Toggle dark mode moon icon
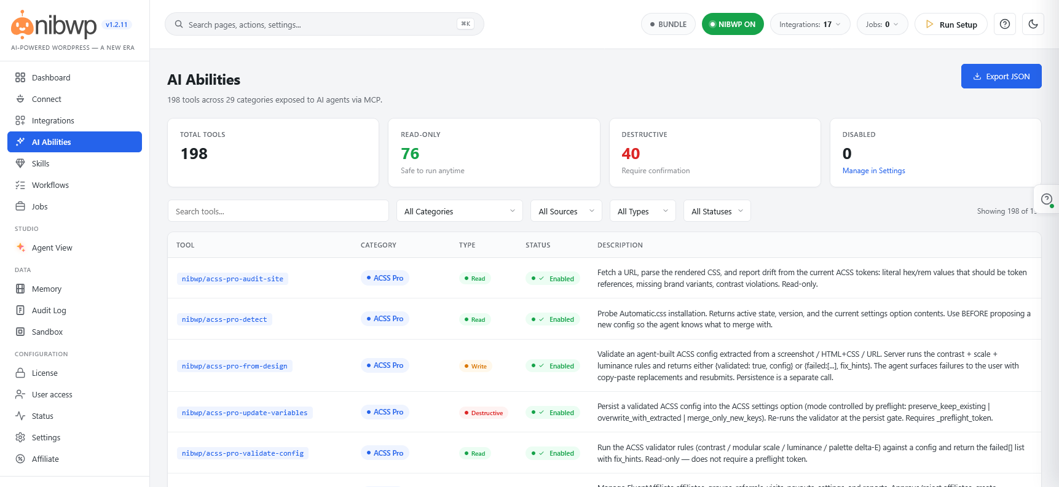 pyautogui.click(x=1033, y=24)
